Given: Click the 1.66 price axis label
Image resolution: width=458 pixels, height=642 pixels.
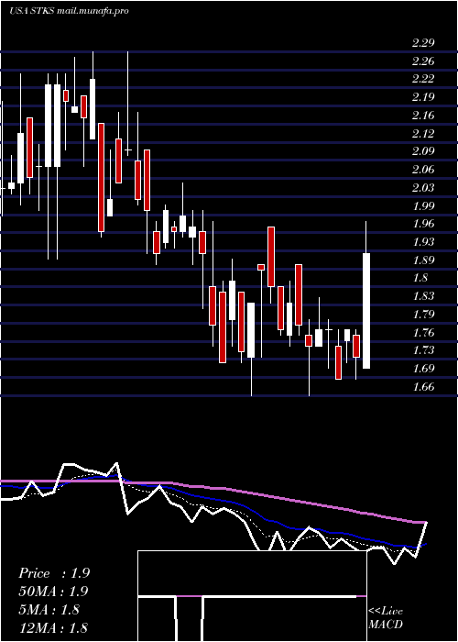Looking at the screenshot, I should point(423,386).
